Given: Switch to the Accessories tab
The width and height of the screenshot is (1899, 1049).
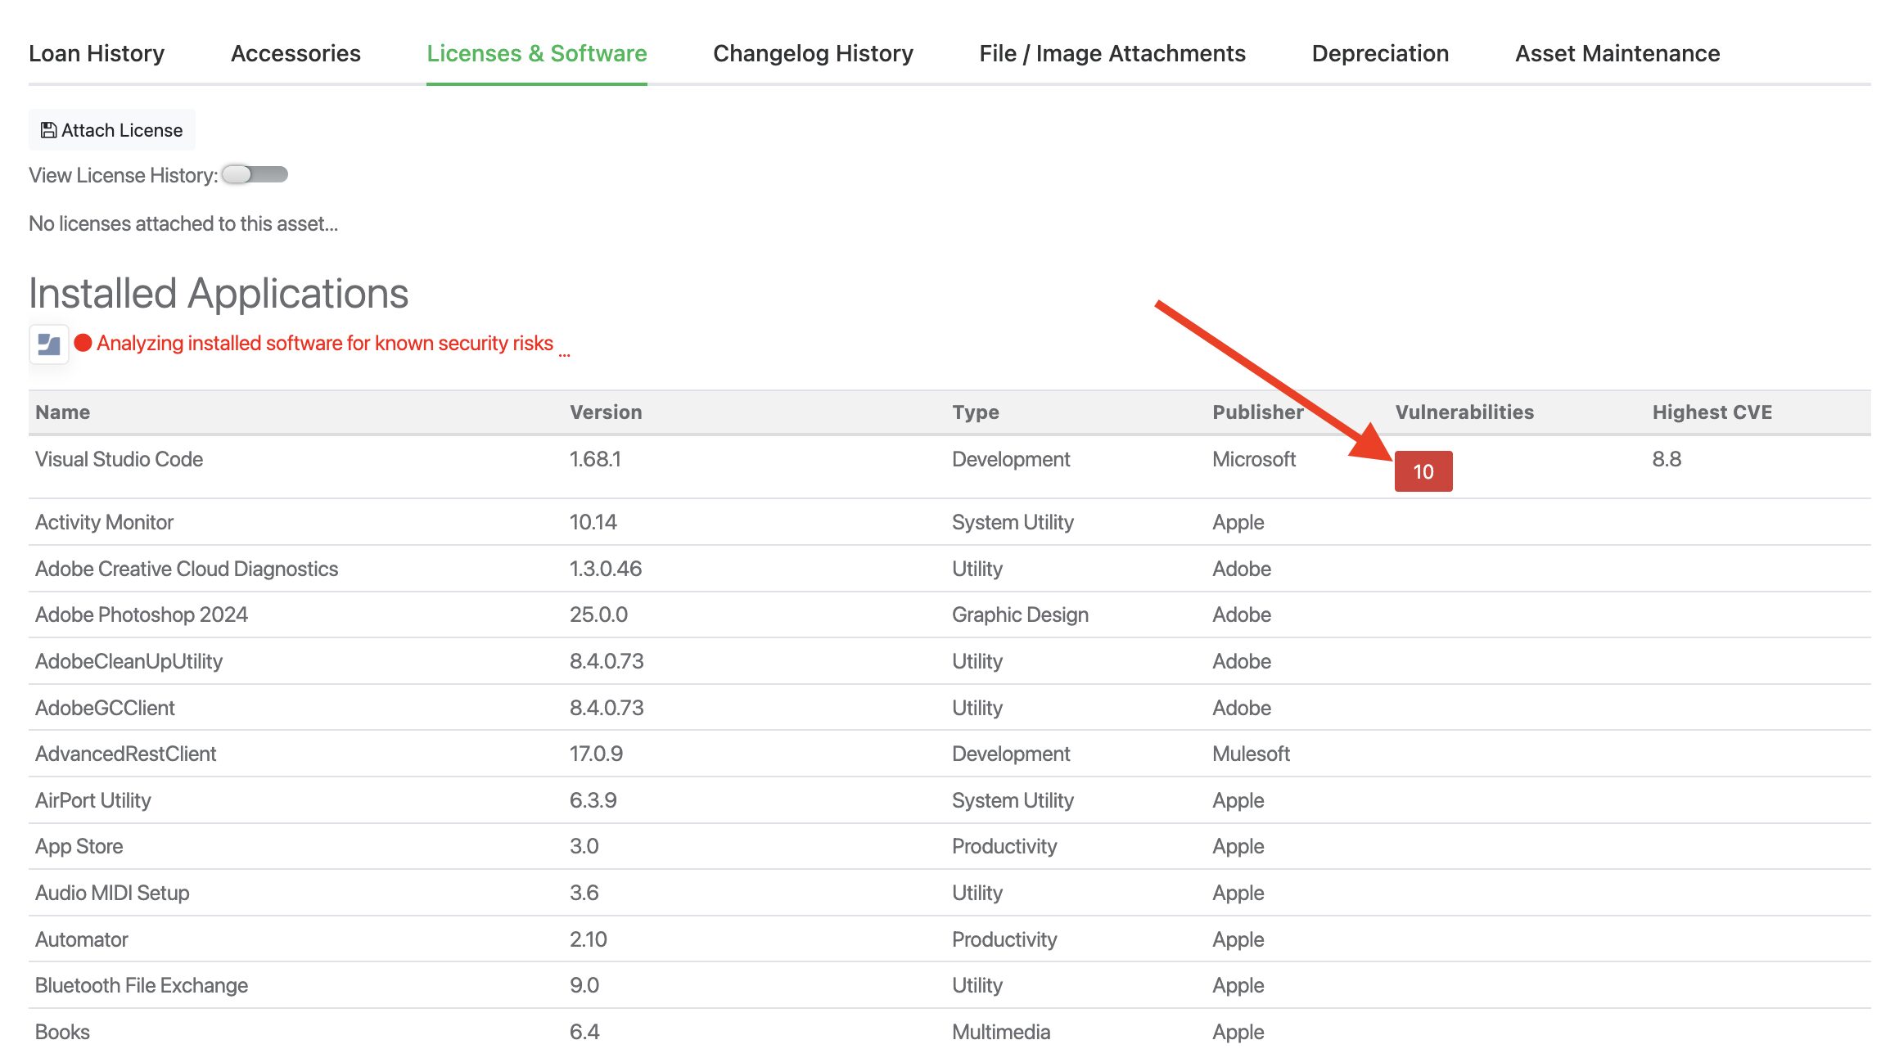Looking at the screenshot, I should (295, 53).
